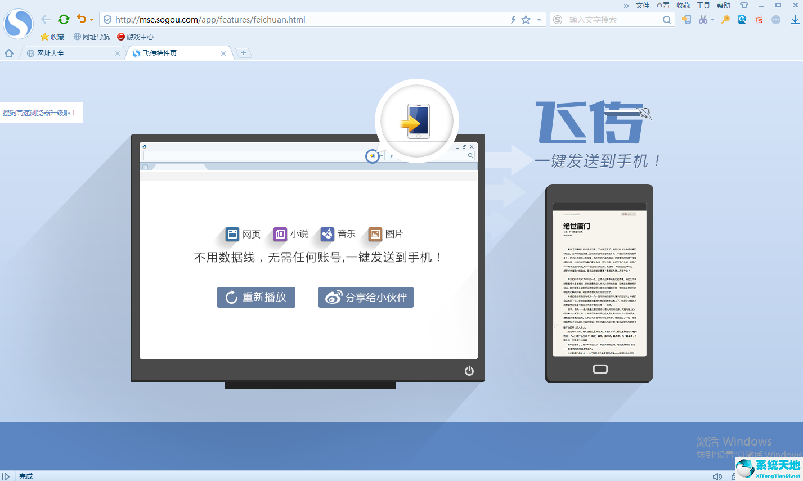Close the 网址大全 tab

[x=118, y=53]
